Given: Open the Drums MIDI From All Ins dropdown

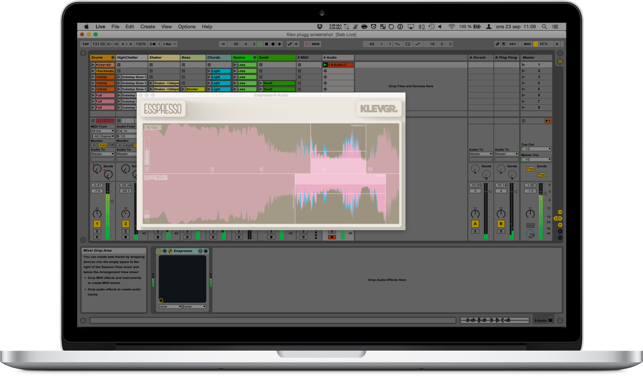Looking at the screenshot, I should (x=103, y=131).
